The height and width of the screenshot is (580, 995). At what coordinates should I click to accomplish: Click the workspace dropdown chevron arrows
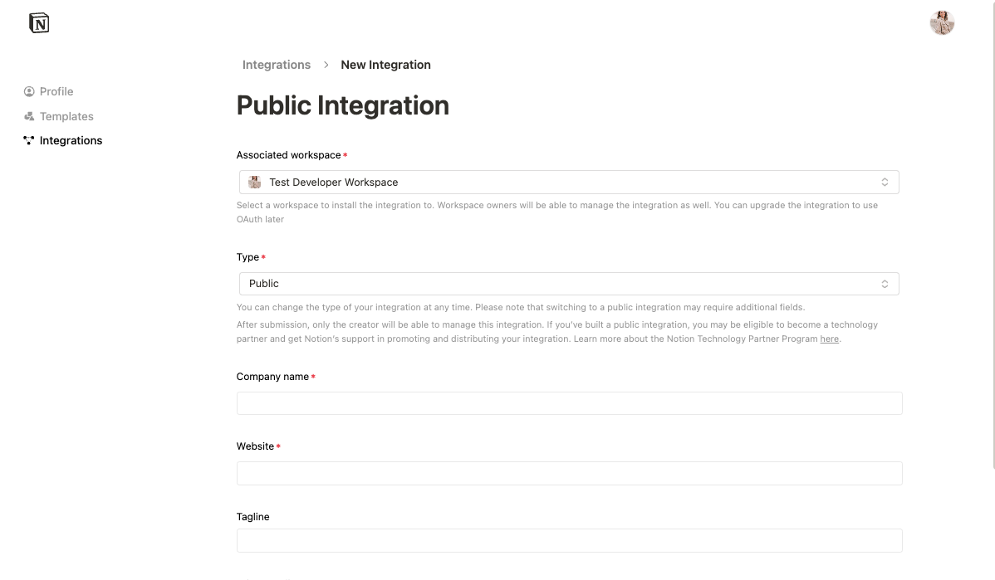[x=885, y=183]
